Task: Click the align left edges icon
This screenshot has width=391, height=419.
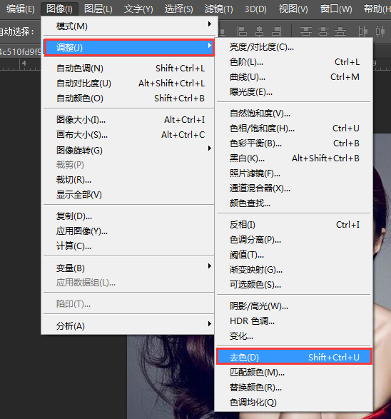Action: pos(242,31)
